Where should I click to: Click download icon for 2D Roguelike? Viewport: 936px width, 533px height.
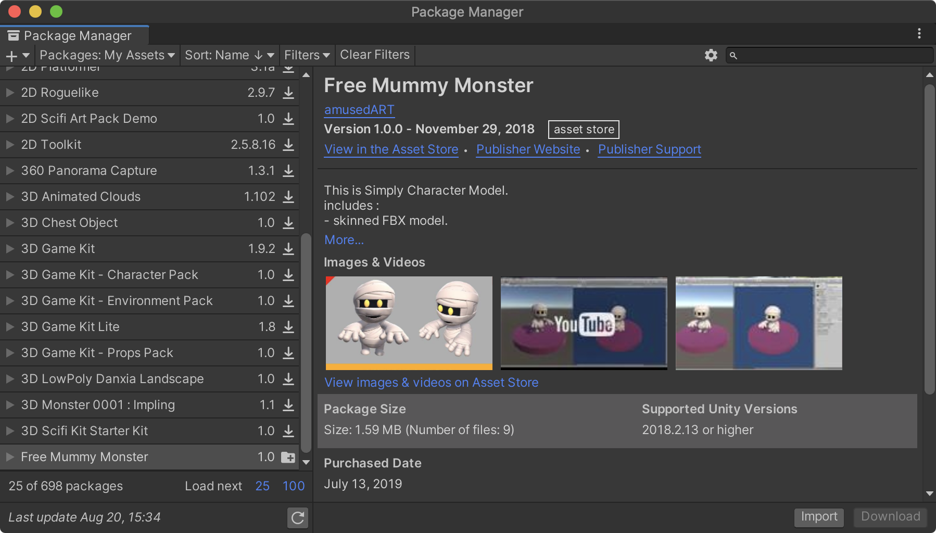(x=288, y=93)
